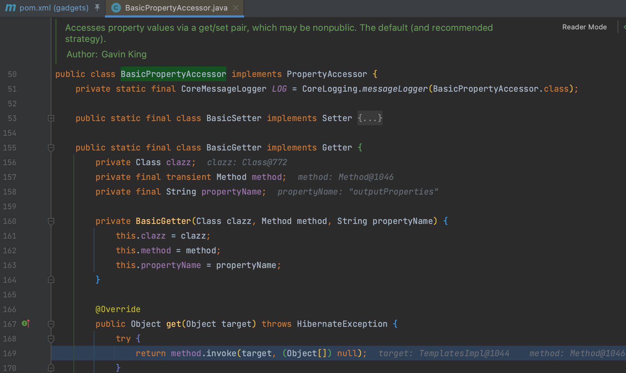The height and width of the screenshot is (373, 626).
Task: Click the inline debug value clazz: Class@772
Action: click(x=247, y=162)
